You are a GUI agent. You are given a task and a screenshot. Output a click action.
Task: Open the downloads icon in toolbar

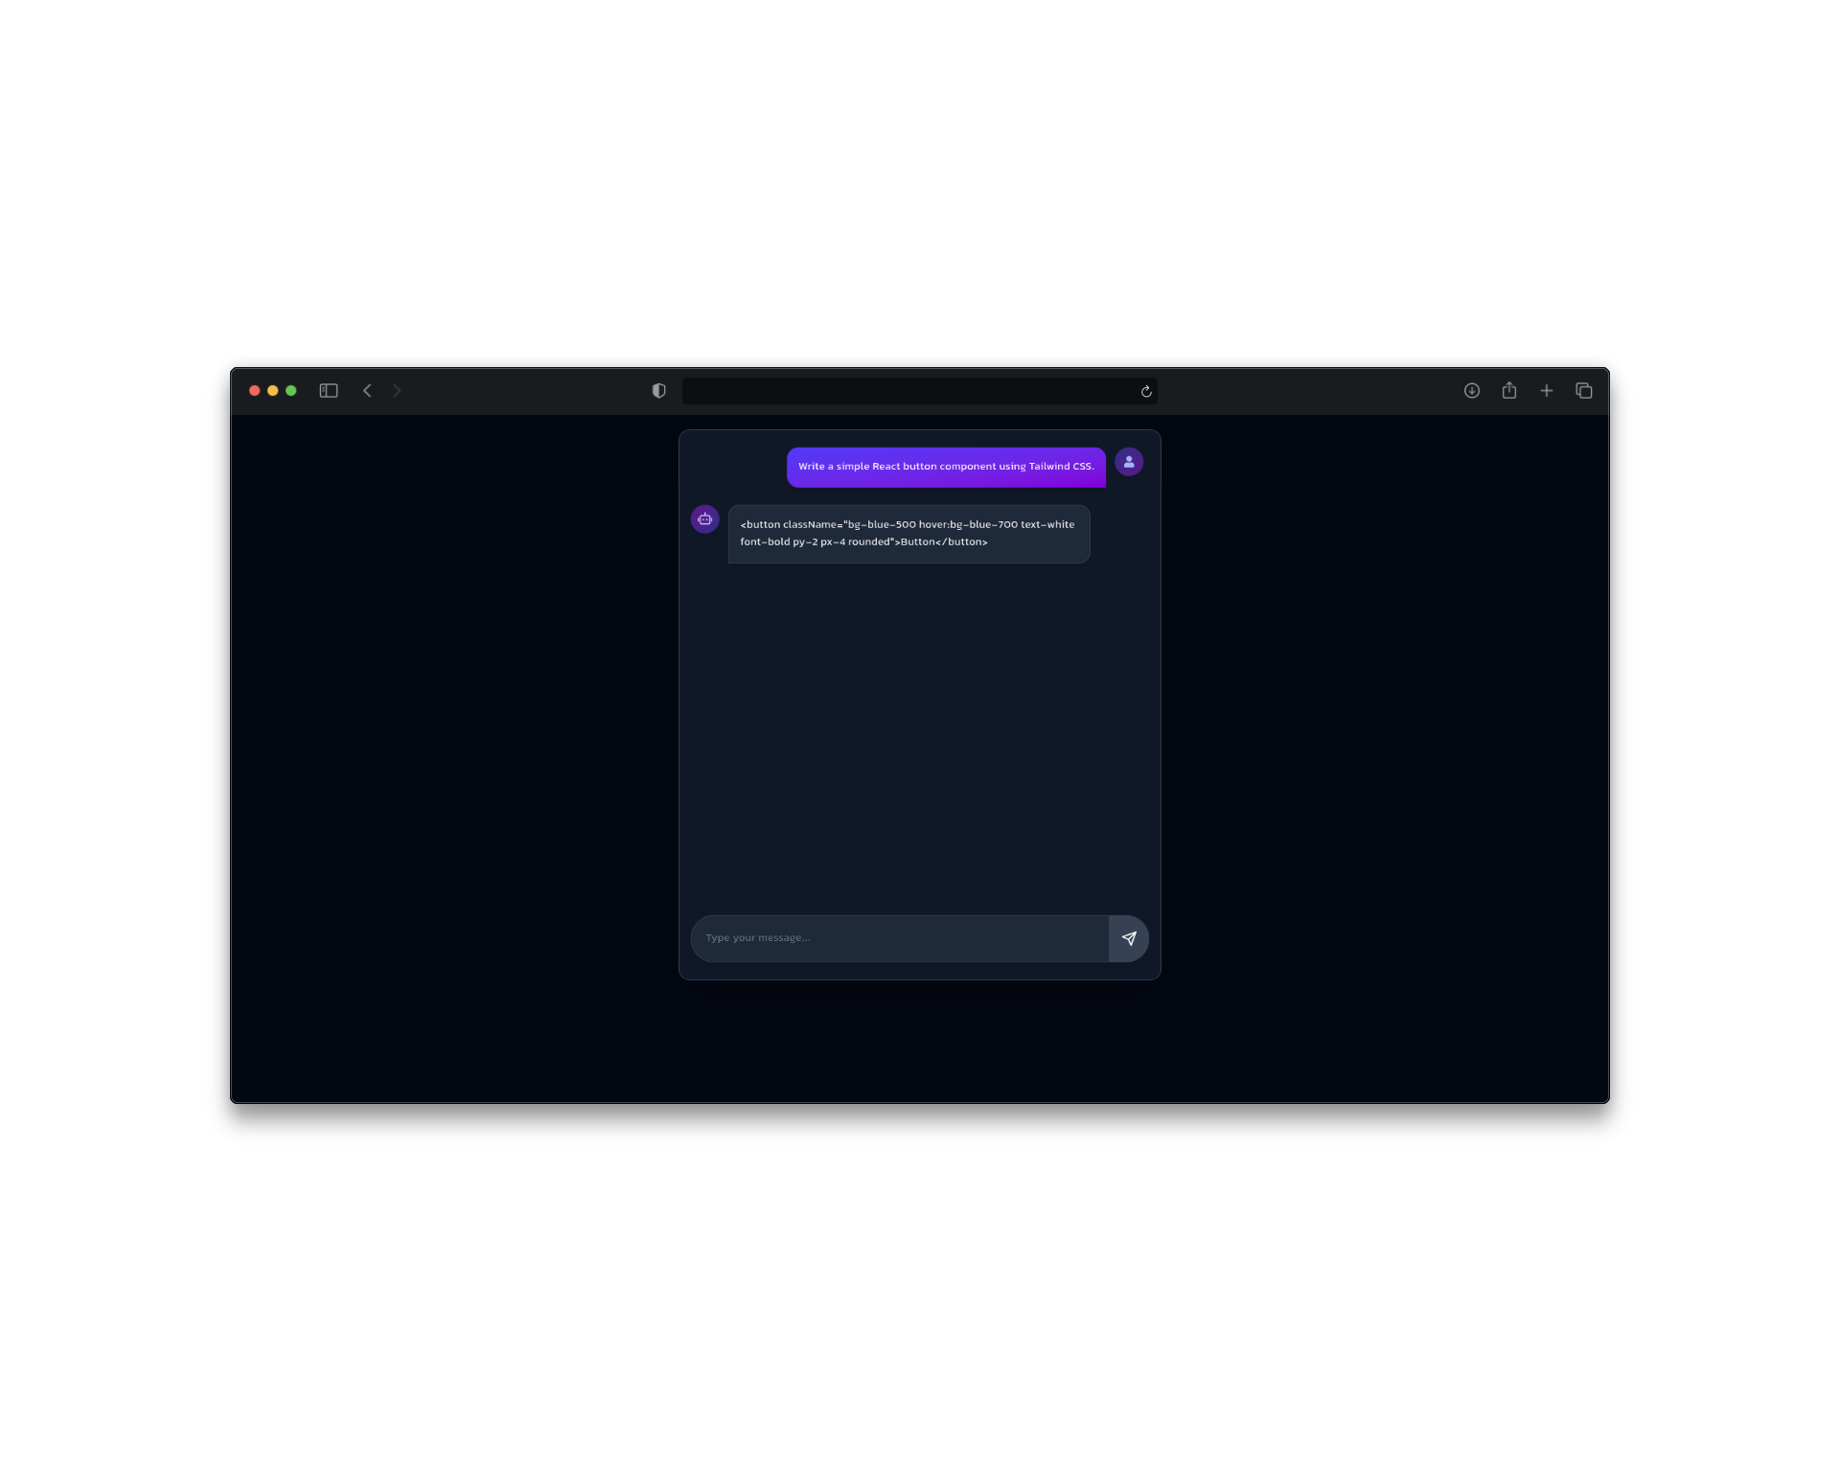click(1472, 391)
